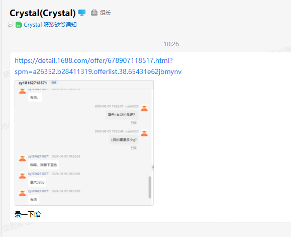Screen dimensions: 291x237
Task: Open the embedded chat screenshot image
Action: coord(84,143)
